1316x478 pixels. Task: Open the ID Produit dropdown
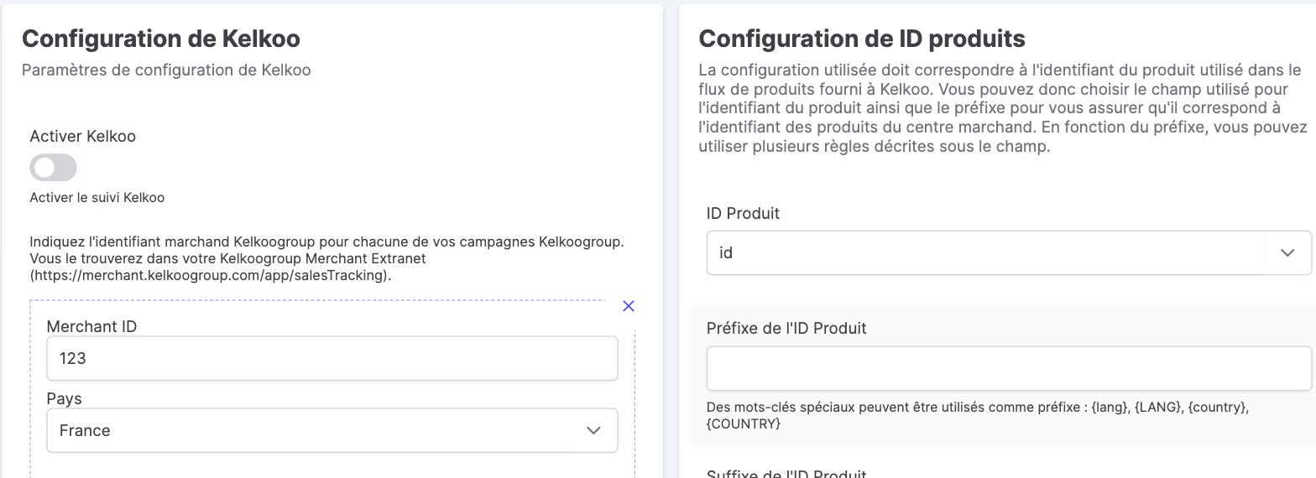[1009, 252]
